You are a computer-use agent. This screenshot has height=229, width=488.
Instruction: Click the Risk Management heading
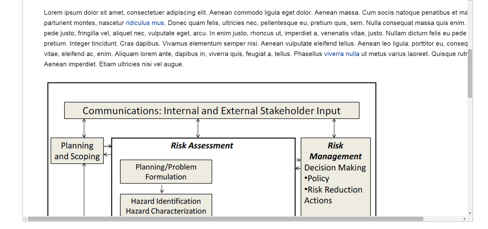[336, 151]
